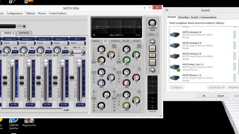Click MOTU Analog 3-4 device icon
The image size is (239, 134).
click(175, 35)
